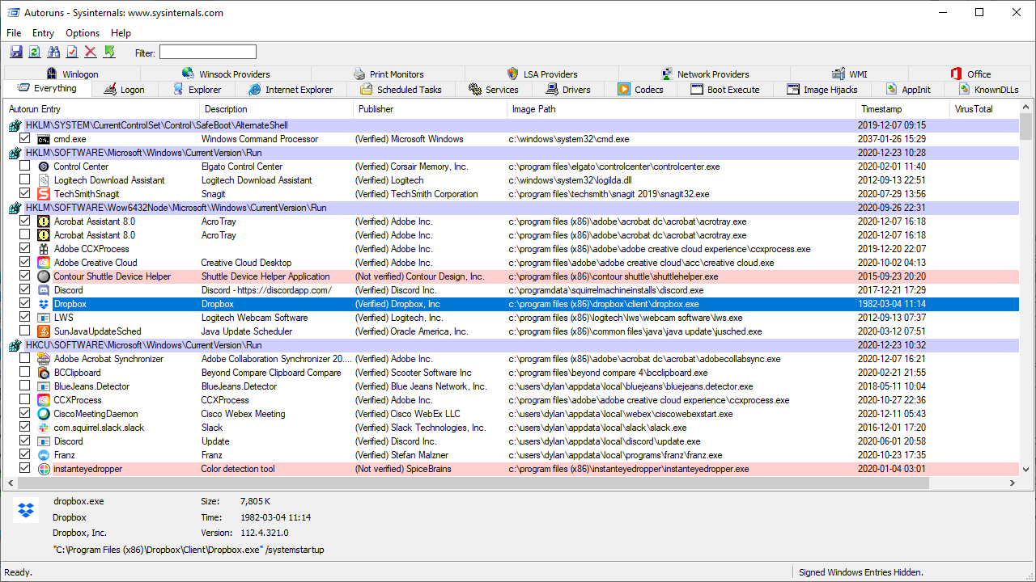Click the Contour Shuttle Device Helper icon
The width and height of the screenshot is (1036, 582).
click(44, 276)
